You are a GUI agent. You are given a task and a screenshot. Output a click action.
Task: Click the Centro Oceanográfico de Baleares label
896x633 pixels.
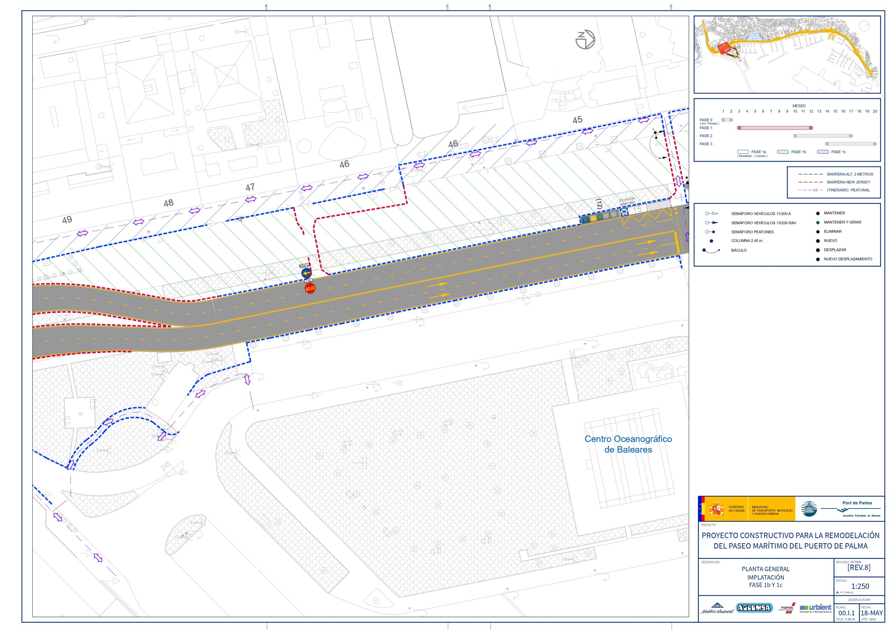628,444
